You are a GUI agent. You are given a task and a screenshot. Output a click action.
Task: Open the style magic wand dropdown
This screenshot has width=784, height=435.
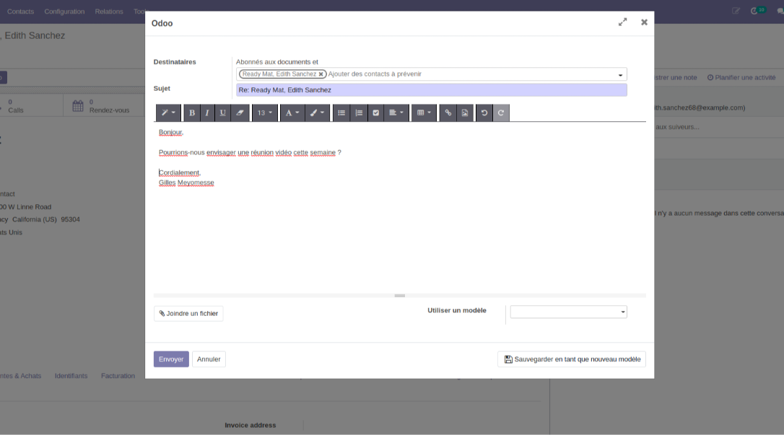168,113
